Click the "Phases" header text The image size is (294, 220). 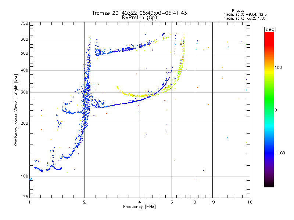click(x=238, y=11)
